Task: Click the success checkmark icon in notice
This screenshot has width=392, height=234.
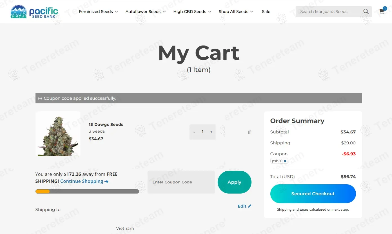Action: tap(40, 98)
